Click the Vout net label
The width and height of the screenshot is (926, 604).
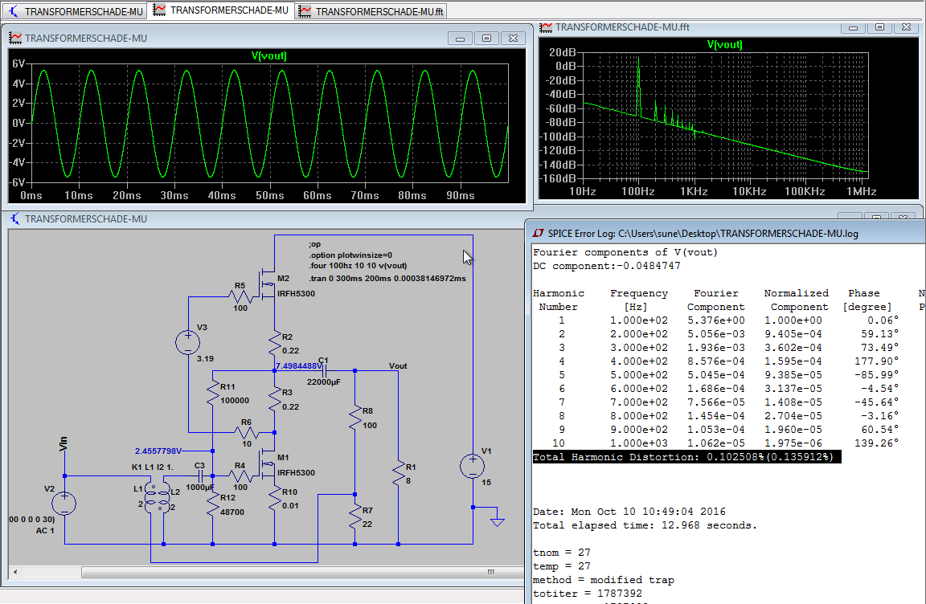398,365
